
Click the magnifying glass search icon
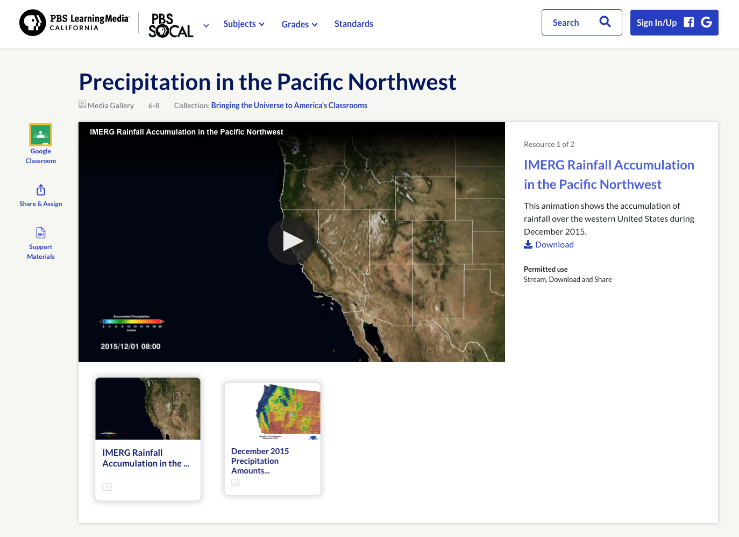click(605, 22)
